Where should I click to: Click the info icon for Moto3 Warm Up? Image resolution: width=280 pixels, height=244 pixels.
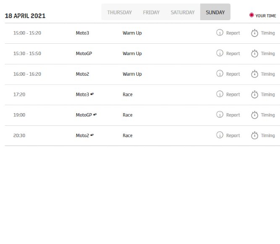[x=220, y=33]
